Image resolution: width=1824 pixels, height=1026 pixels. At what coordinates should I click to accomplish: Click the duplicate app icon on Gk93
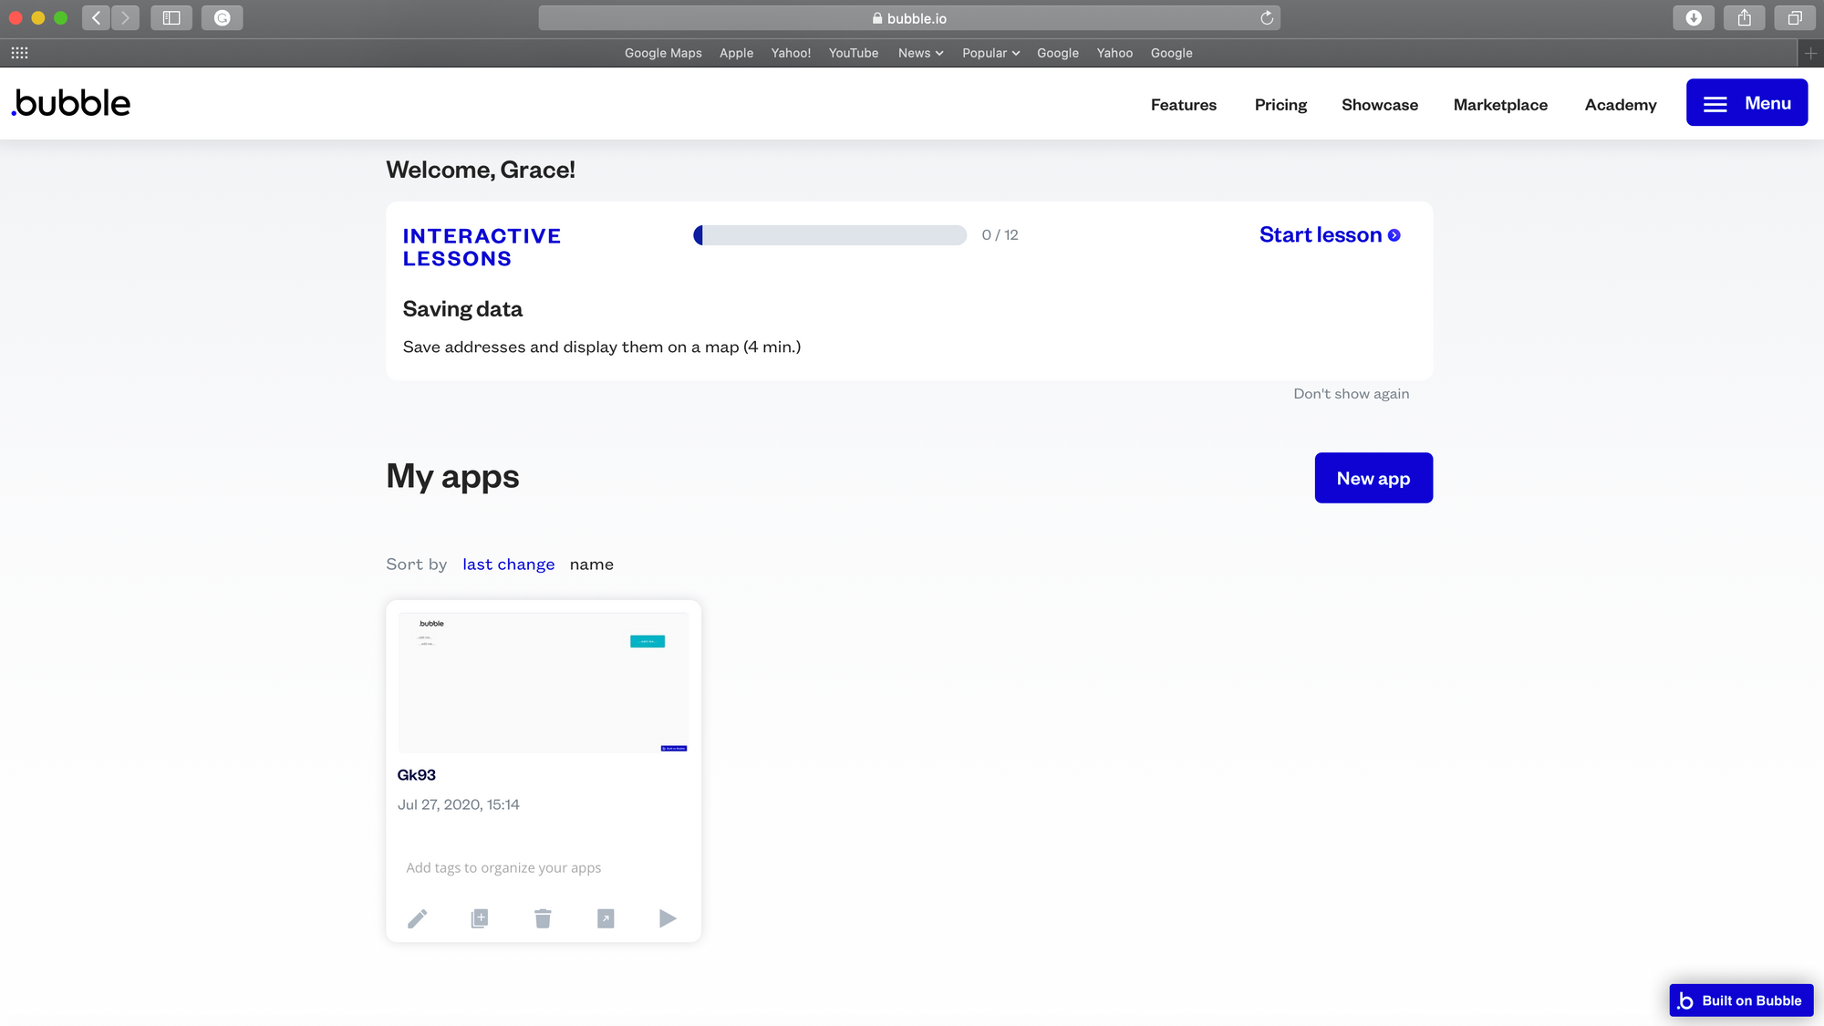pyautogui.click(x=480, y=918)
